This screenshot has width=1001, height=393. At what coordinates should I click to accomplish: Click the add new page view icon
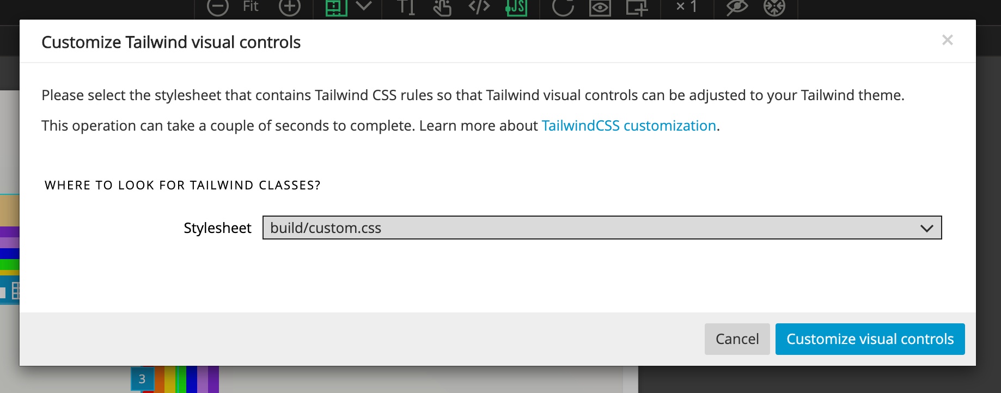636,8
